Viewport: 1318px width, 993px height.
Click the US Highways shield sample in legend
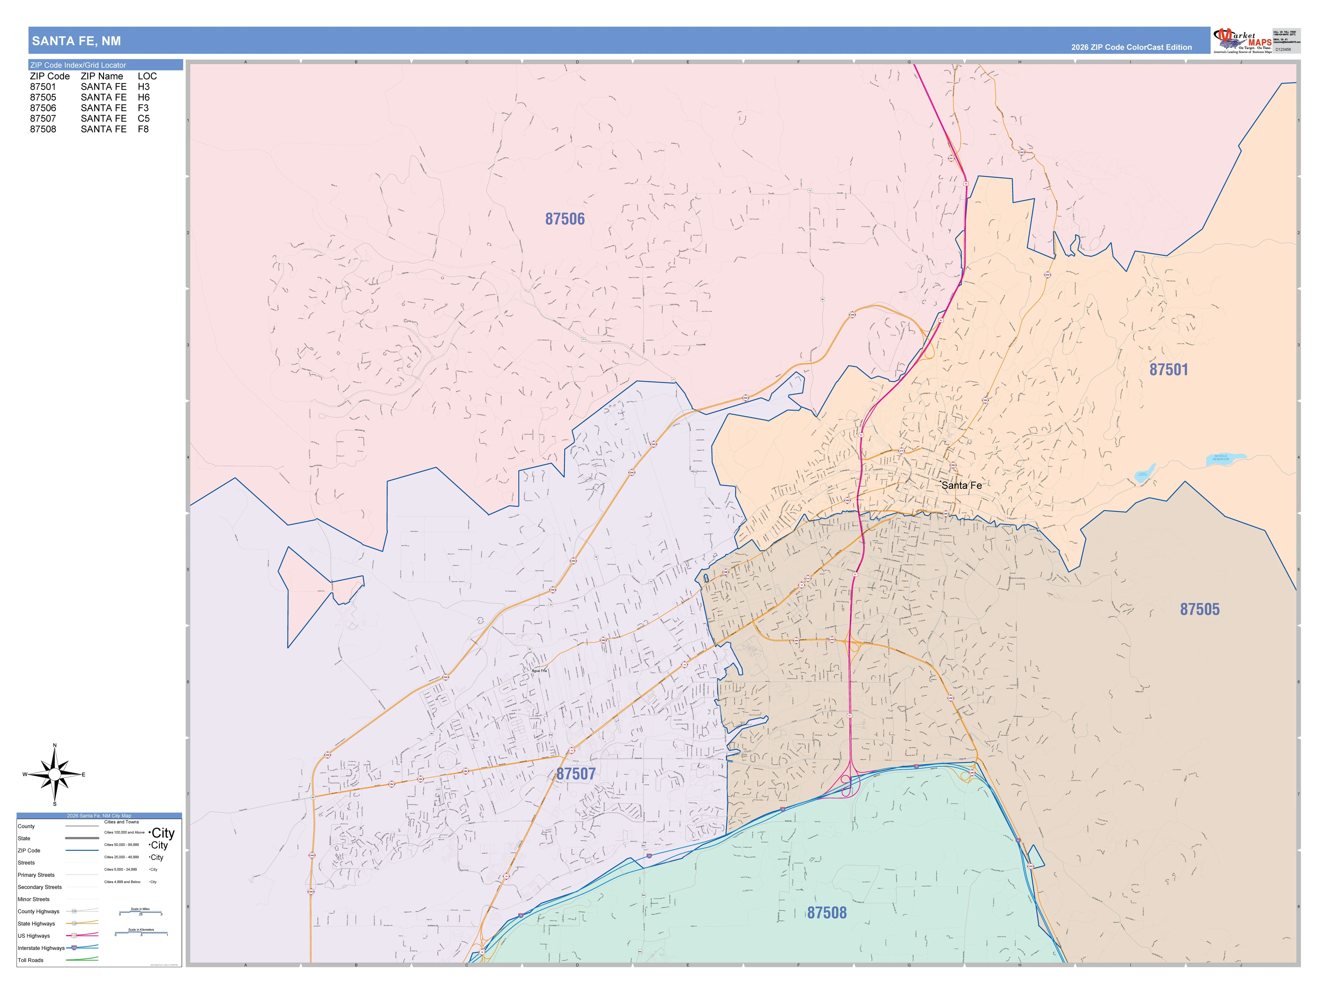[74, 936]
